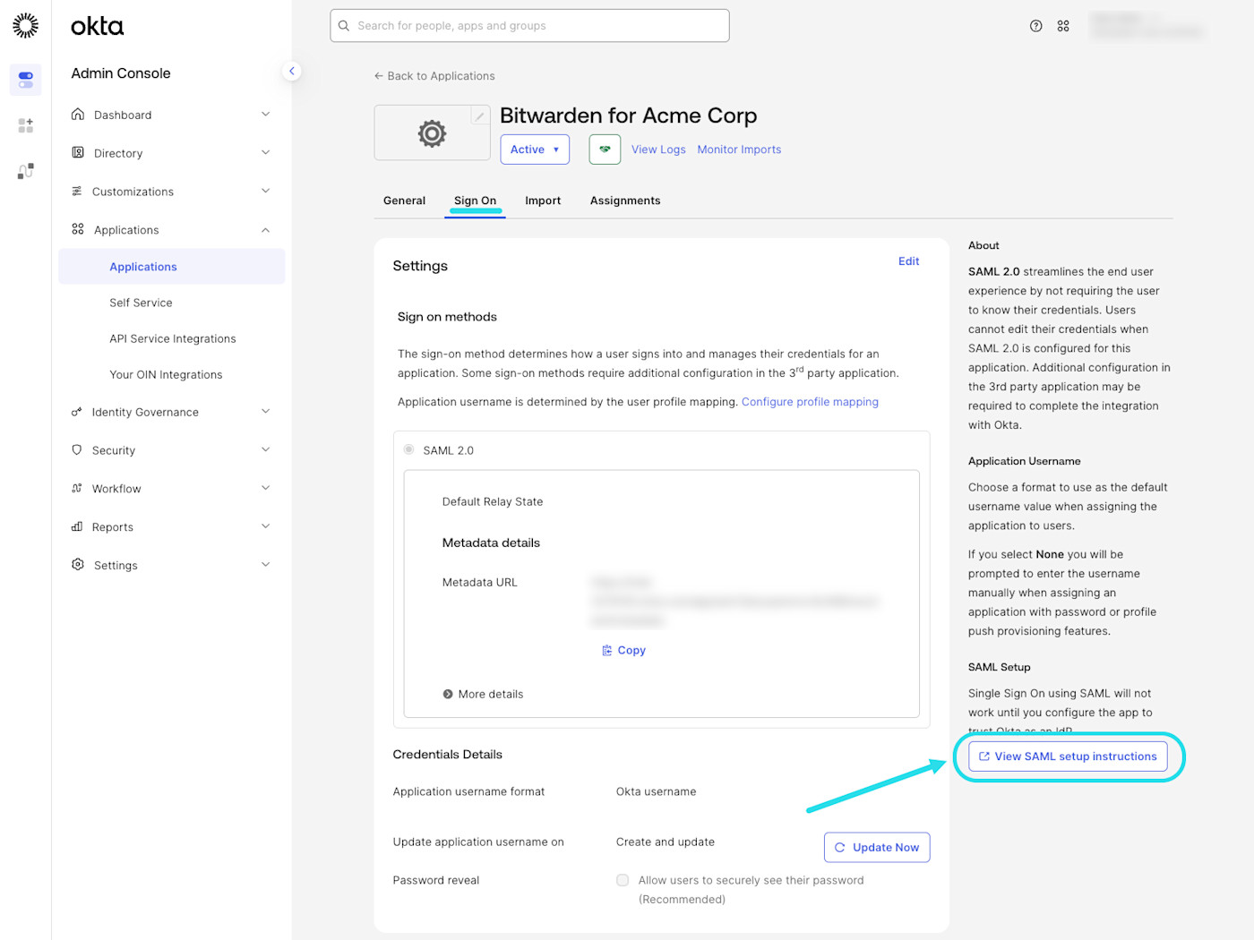
Task: Collapse sidebar with the round chevron button
Action: click(291, 71)
